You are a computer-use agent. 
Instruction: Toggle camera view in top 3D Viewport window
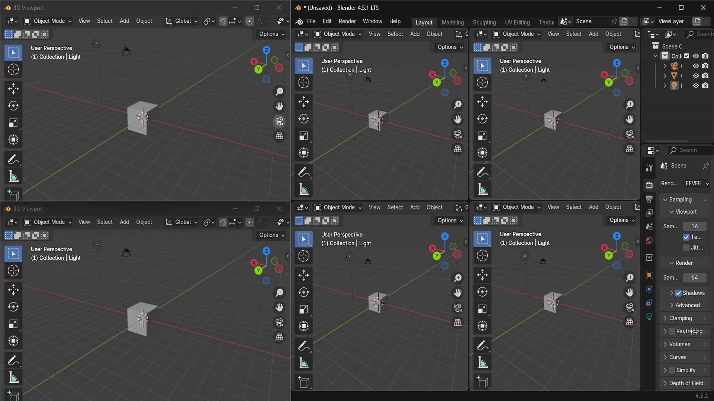pyautogui.click(x=279, y=121)
